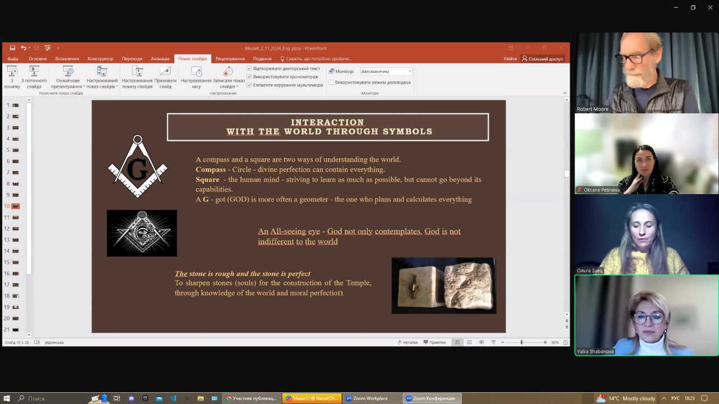Fit slide to current window icon
Screen dimensions: 719x404
566,342
